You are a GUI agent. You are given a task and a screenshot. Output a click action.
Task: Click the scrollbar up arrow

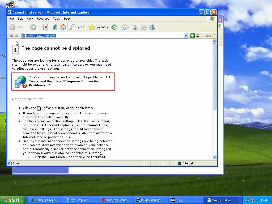pos(214,41)
